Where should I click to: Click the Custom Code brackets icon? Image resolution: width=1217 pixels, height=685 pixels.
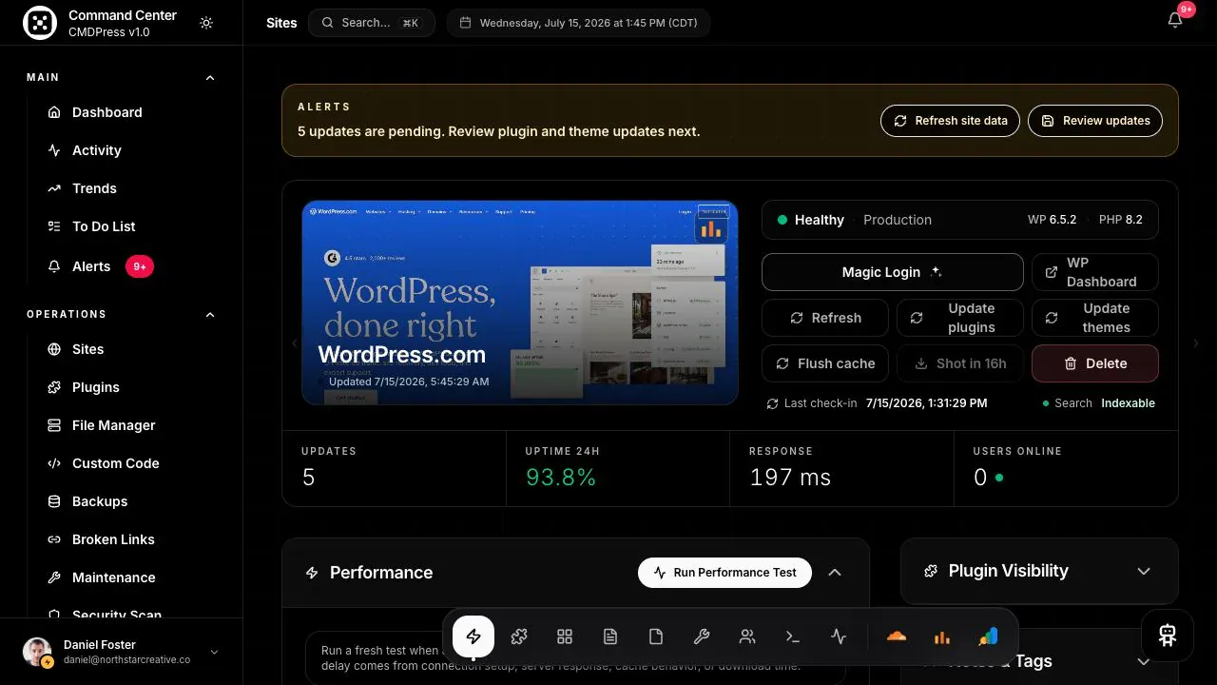click(54, 463)
